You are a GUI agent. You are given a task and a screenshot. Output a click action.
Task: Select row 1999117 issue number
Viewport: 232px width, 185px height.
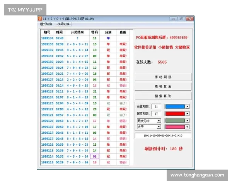coord(47,138)
